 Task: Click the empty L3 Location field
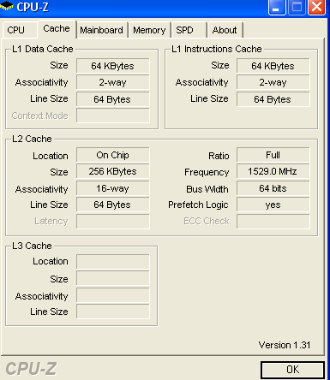tap(113, 262)
